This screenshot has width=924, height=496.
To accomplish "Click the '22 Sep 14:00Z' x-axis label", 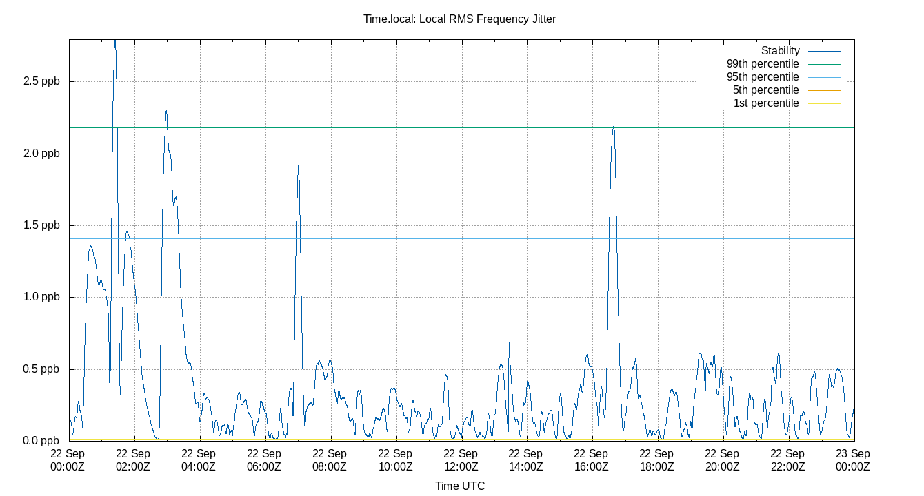I will 526,460.
